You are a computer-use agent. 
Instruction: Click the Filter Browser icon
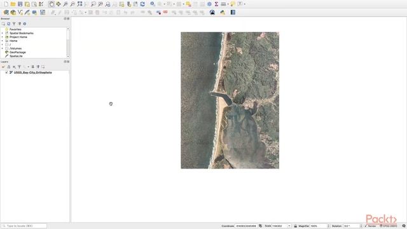coord(14,24)
